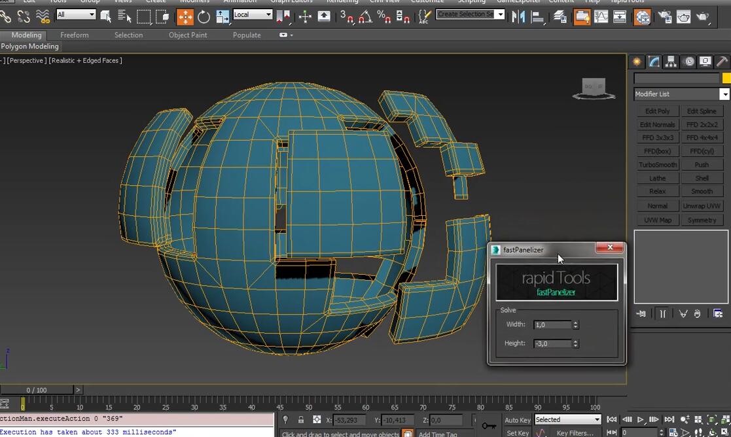The width and height of the screenshot is (731, 437).
Task: Select the Link tool in the toolbar
Action: (x=6, y=17)
